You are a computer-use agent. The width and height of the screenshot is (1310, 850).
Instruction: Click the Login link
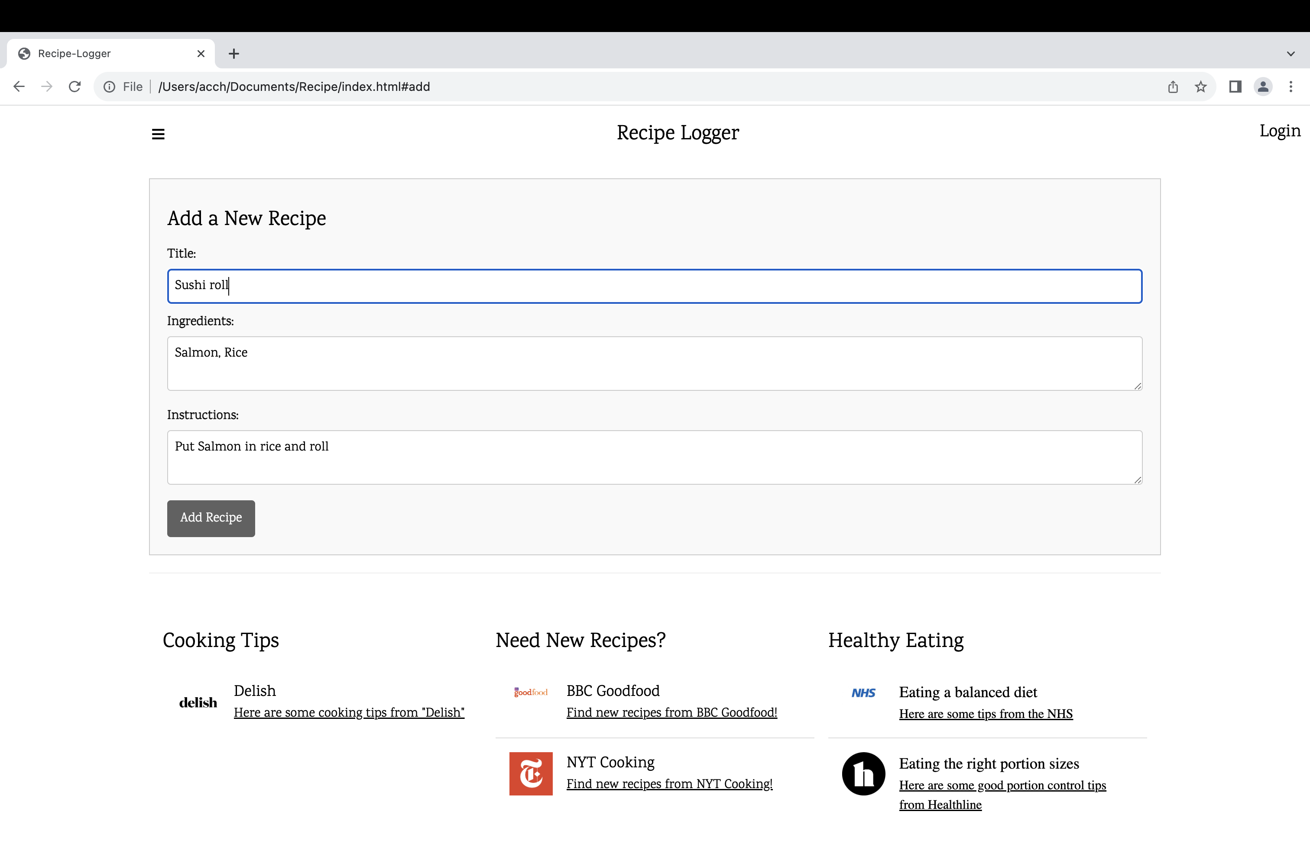coord(1280,131)
